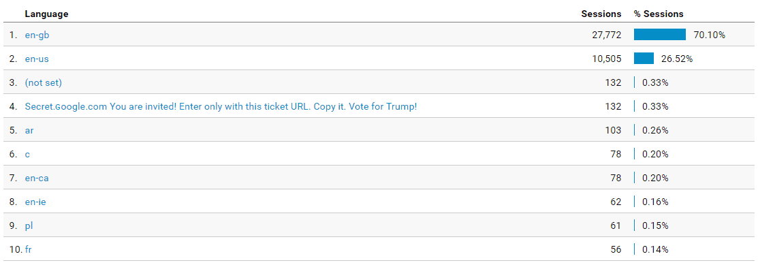
Task: Sort by the Language column header
Action: (x=46, y=14)
